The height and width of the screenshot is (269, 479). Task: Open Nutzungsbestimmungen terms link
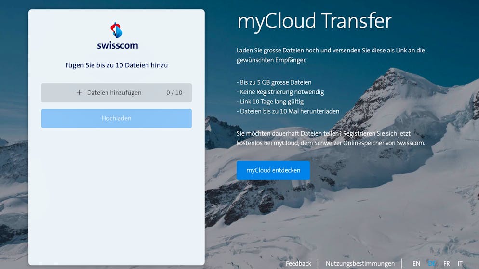coord(360,263)
